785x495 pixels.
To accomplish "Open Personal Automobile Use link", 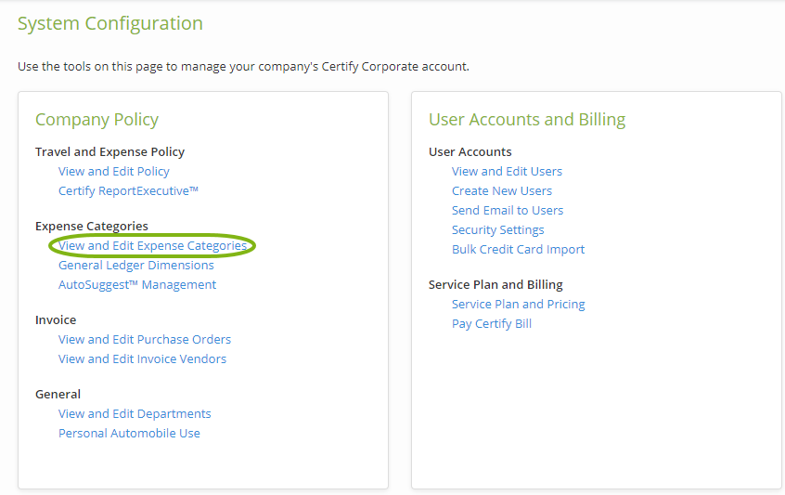I will pos(129,433).
